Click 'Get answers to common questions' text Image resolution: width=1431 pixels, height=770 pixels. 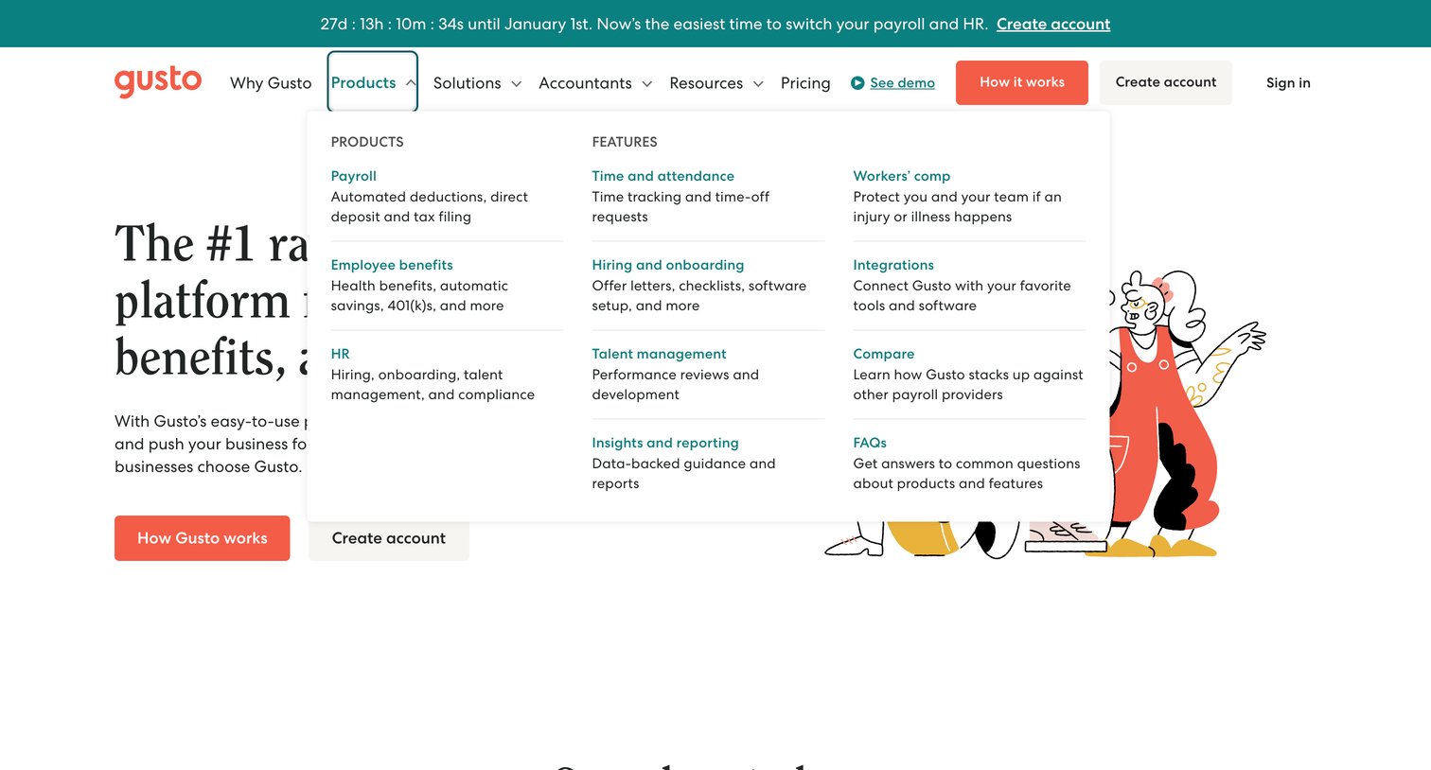[966, 474]
